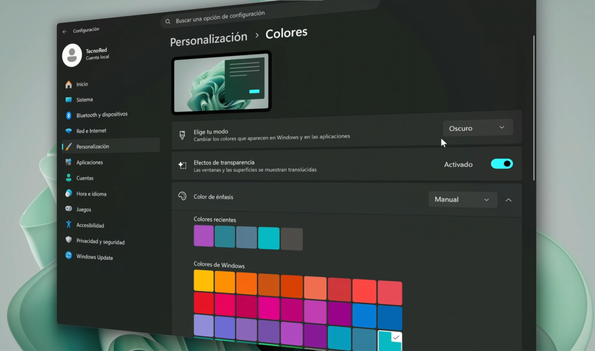Open the Oscuro mode dropdown
Image resolution: width=595 pixels, height=351 pixels.
[478, 128]
